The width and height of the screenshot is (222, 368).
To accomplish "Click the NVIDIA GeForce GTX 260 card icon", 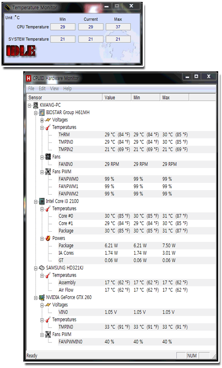I will tap(42, 298).
